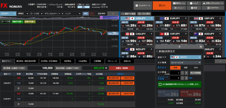Toggle 移動平均線-1 legend indicator
This screenshot has width=226, height=108.
pyautogui.click(x=18, y=22)
